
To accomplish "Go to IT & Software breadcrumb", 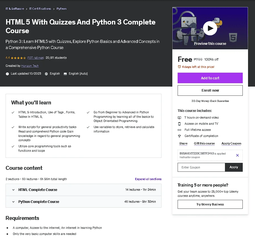I will pos(15,9).
